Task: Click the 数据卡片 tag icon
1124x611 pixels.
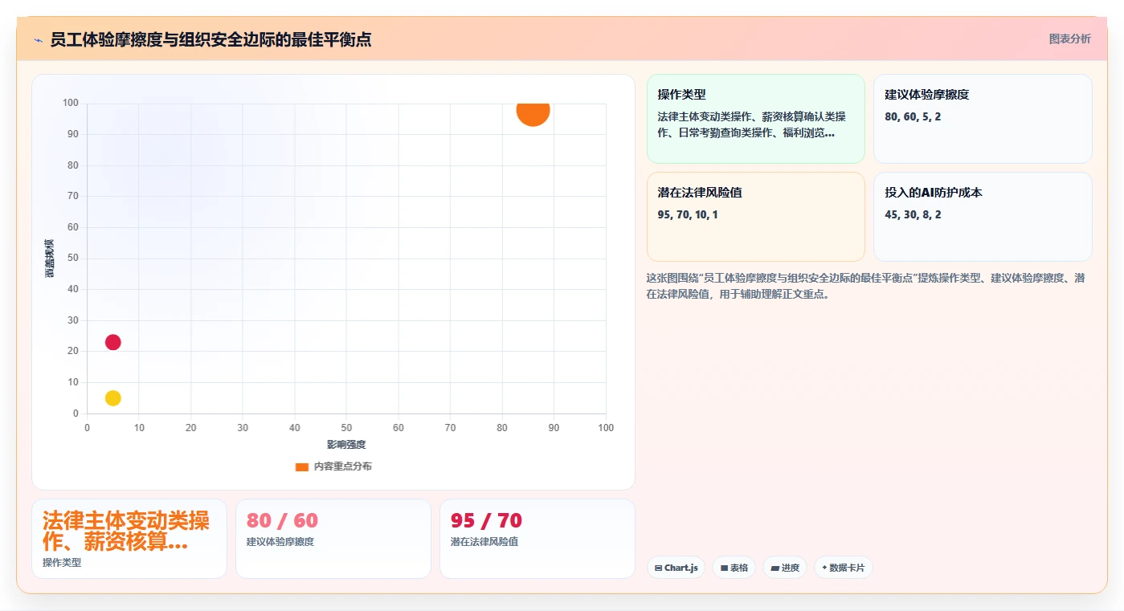Action: 824,568
